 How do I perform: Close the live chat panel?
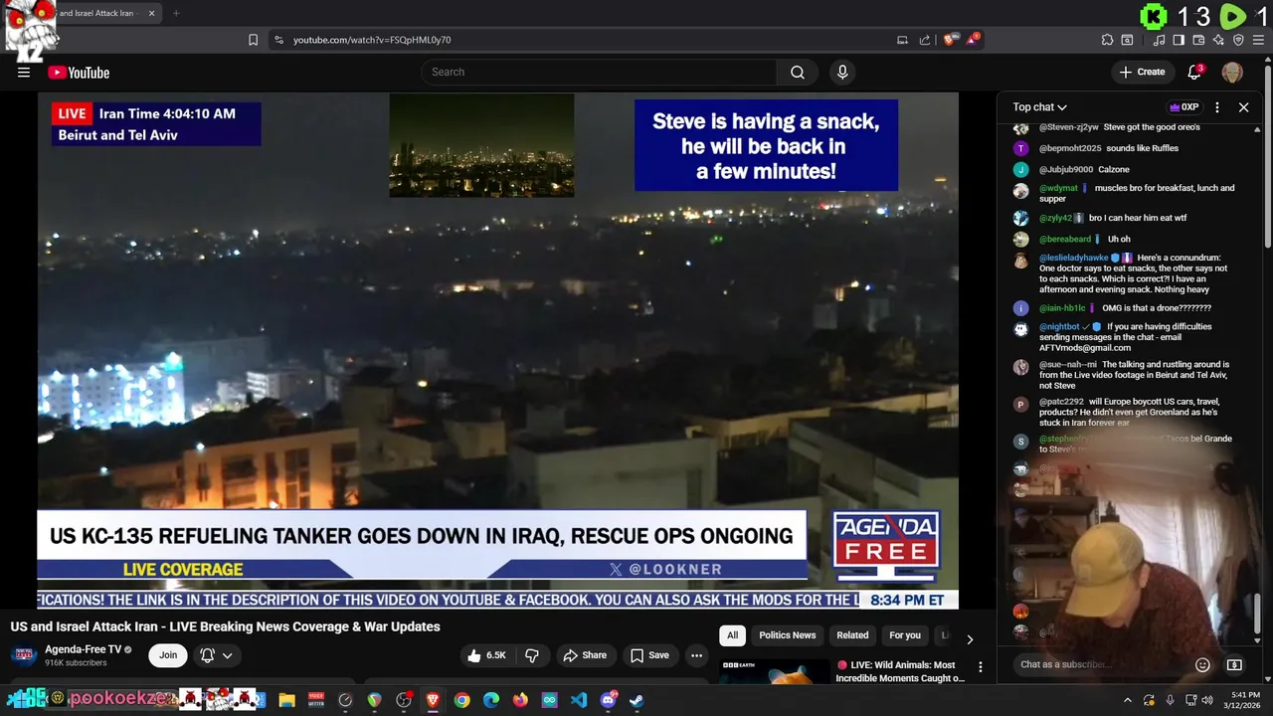1243,107
